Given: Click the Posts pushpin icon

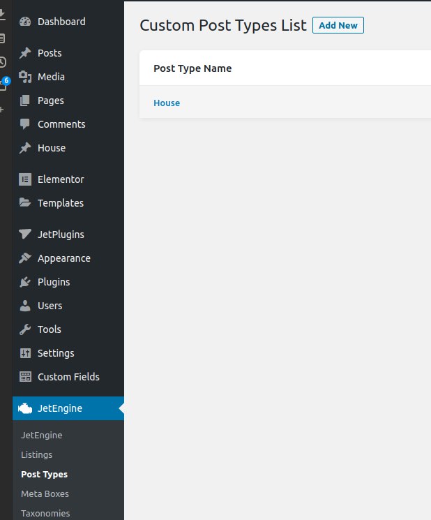Looking at the screenshot, I should pyautogui.click(x=25, y=53).
